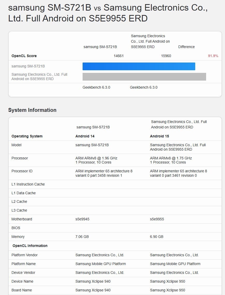Click "Samsung Xclipse 940" in the Device Name row

pyautogui.click(x=93, y=282)
